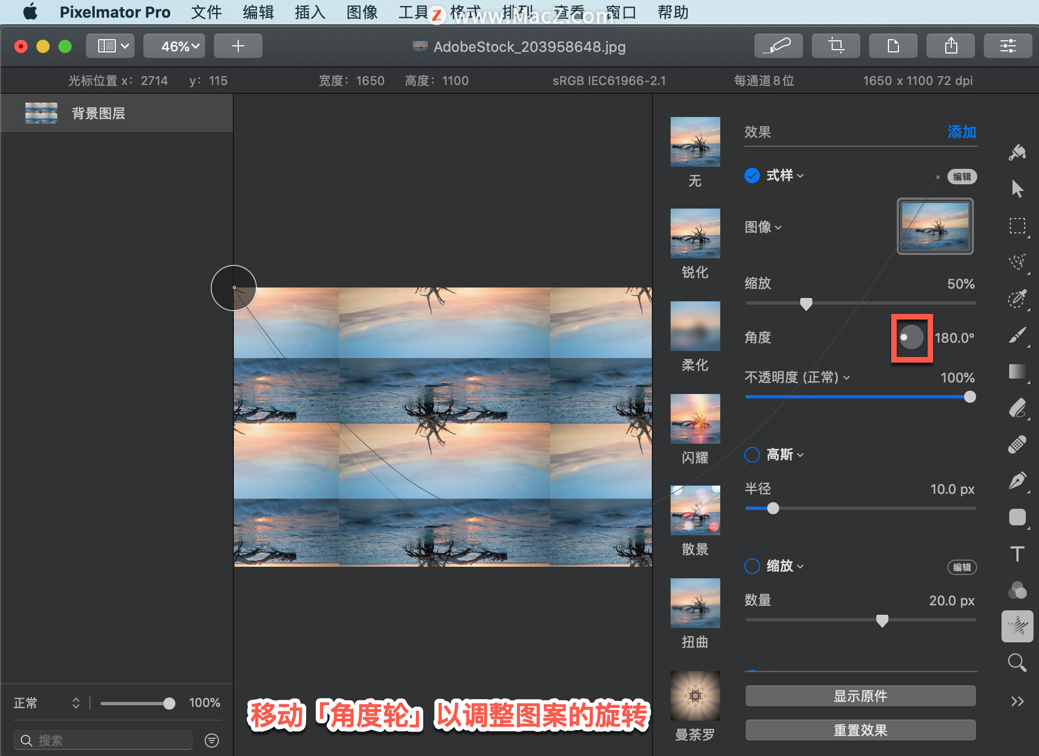Open the ML Enhance wand toolbar button
1039x756 pixels.
point(778,46)
